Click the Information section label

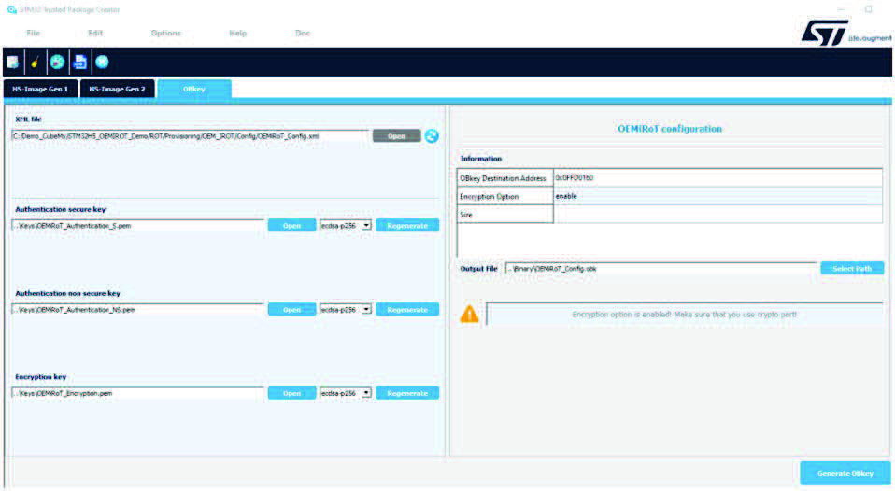[x=481, y=159]
